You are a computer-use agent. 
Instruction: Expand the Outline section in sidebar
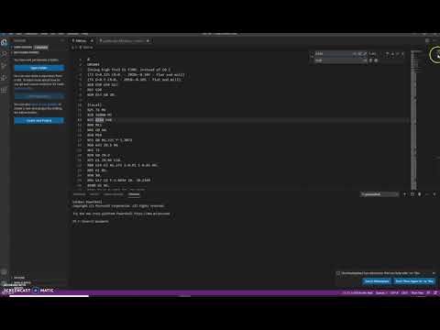(x=19, y=278)
